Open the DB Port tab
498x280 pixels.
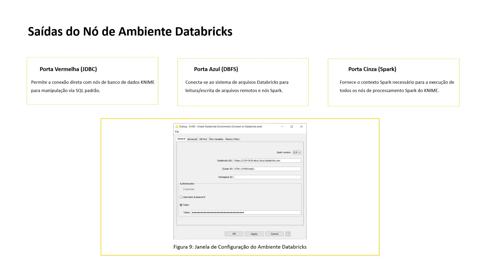pos(203,139)
